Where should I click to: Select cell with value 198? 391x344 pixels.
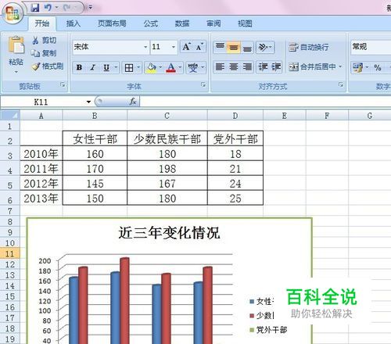[x=167, y=169]
